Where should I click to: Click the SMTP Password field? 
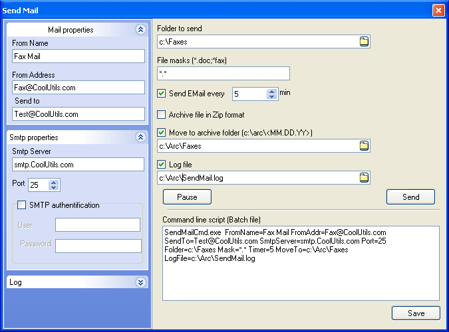pyautogui.click(x=98, y=246)
